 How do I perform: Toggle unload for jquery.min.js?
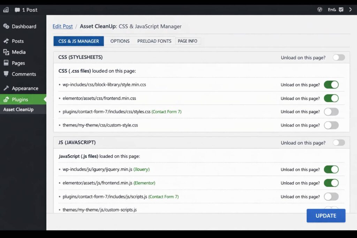tap(331, 170)
